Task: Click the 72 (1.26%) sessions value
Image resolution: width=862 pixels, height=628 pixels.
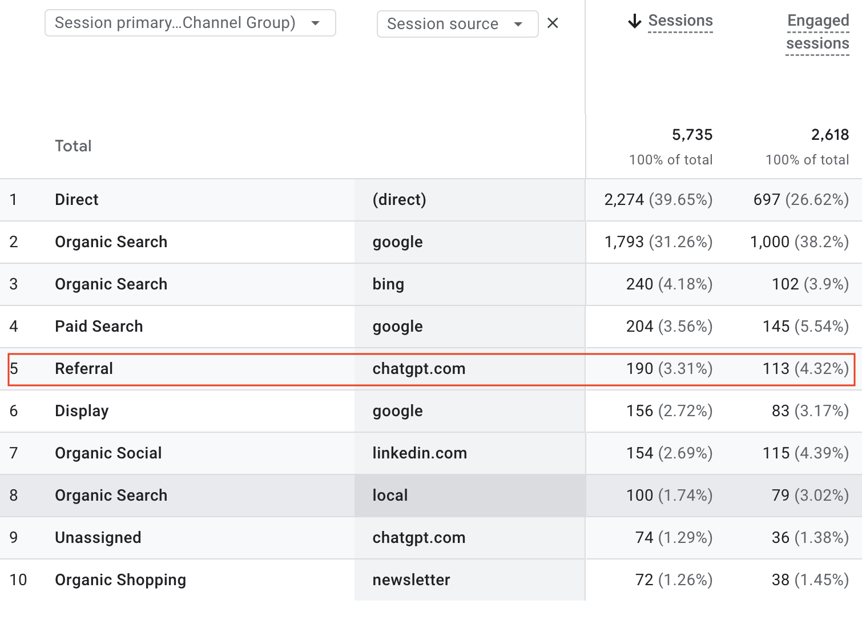Action: click(x=674, y=580)
